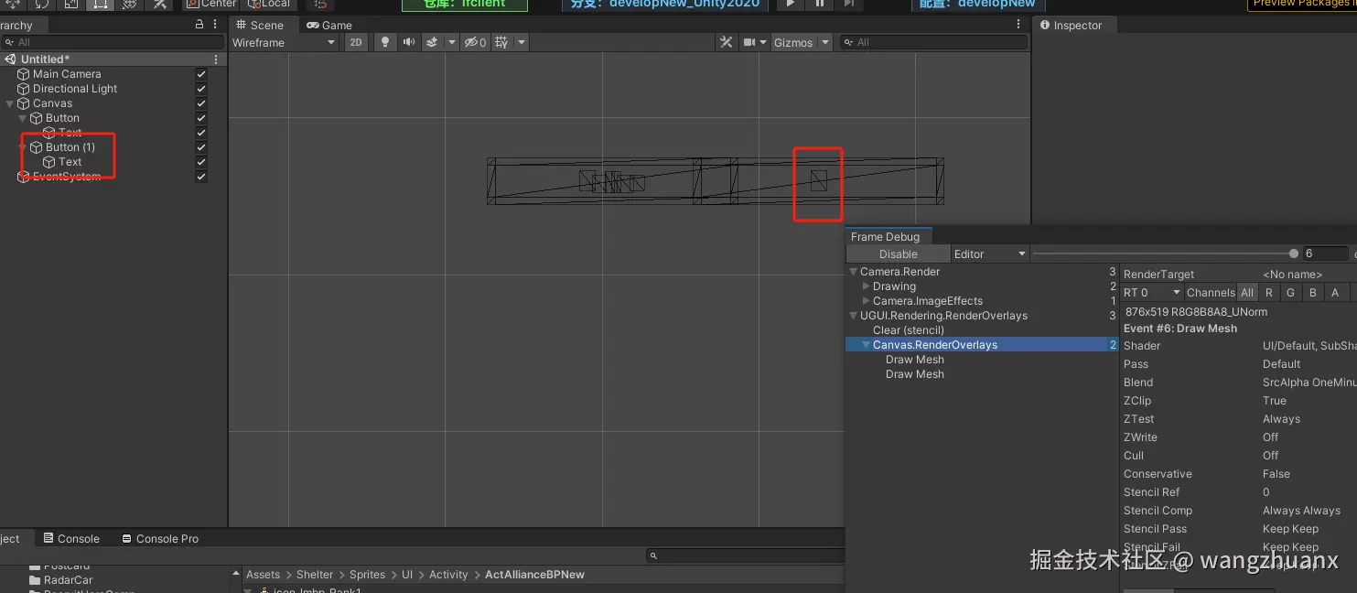This screenshot has width=1357, height=593.
Task: Show All channels in Frame Debug
Action: [x=1247, y=293]
